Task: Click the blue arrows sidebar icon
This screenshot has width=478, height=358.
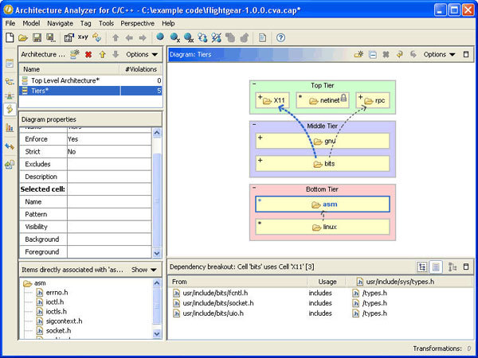Action: point(10,146)
